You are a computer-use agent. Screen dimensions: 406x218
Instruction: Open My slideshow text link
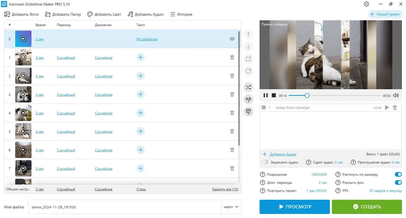click(x=147, y=39)
